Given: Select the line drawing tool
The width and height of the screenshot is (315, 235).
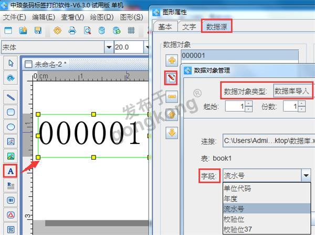Looking at the screenshot, I should [10, 97].
